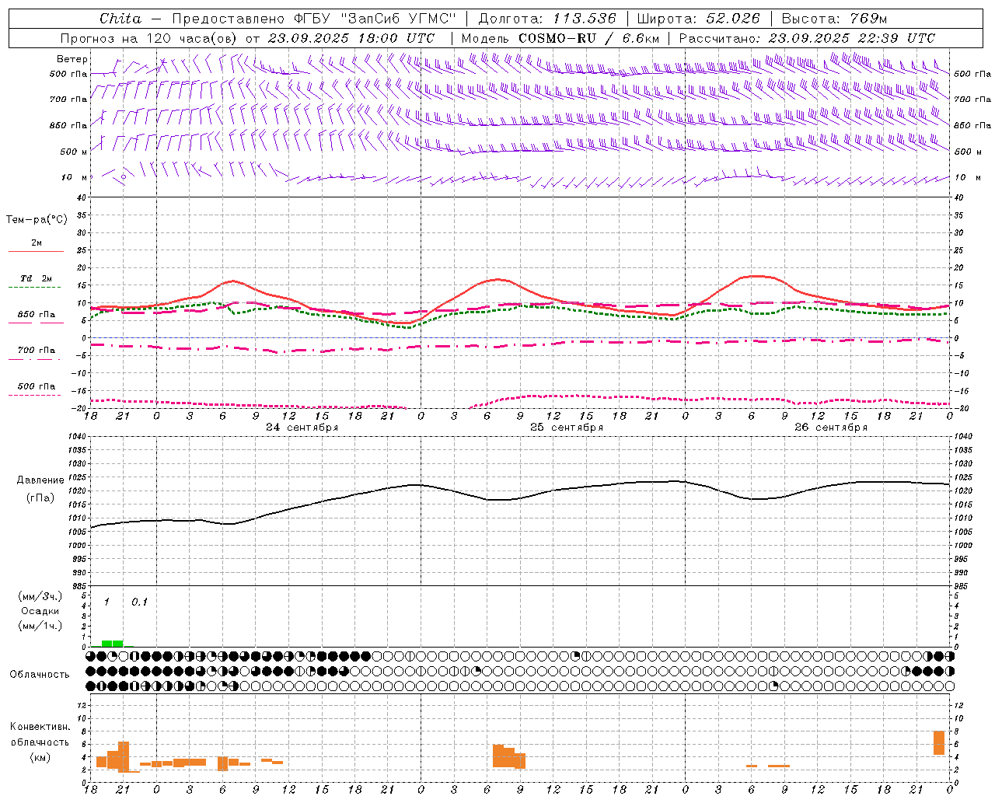This screenshot has height=796, width=995.
Task: Click the (мм/1ч.) precipitation unit label
Action: (40, 626)
